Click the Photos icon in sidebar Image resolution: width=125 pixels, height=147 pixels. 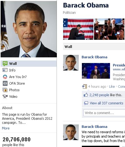click(x=5, y=90)
